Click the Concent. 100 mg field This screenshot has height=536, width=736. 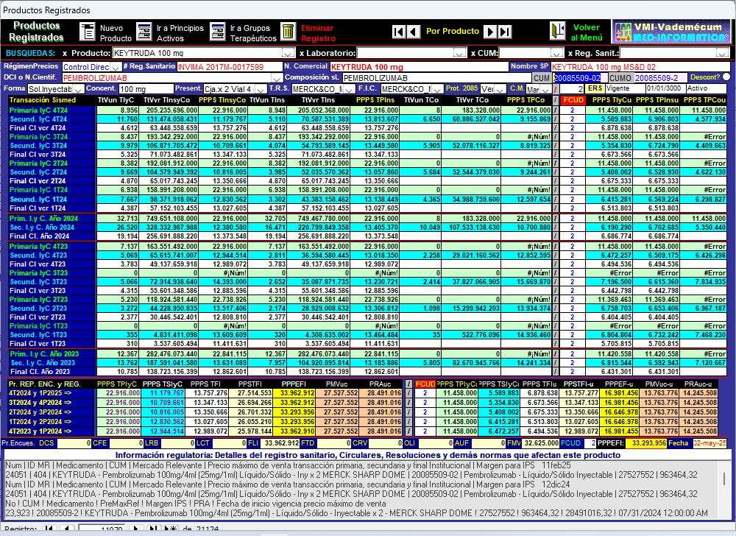[x=146, y=89]
